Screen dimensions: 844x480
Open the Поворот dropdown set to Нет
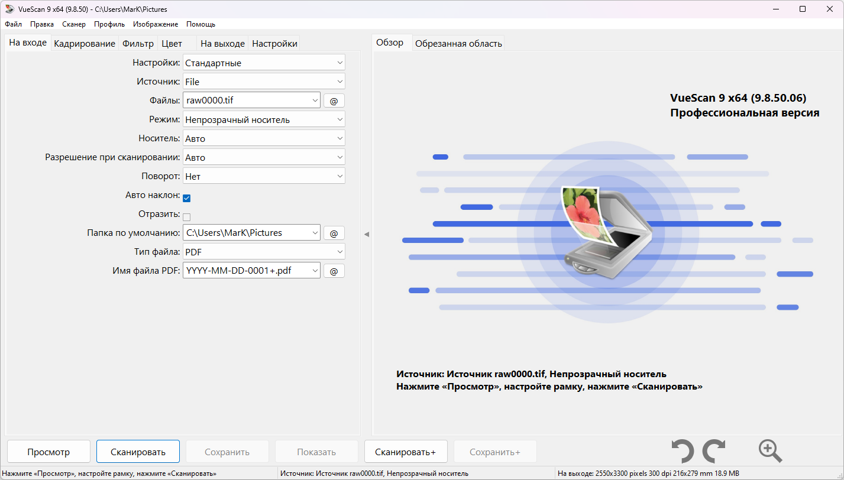tap(264, 176)
